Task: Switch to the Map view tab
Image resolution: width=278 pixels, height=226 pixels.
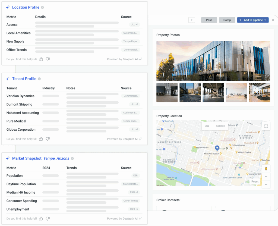Action: click(207, 126)
